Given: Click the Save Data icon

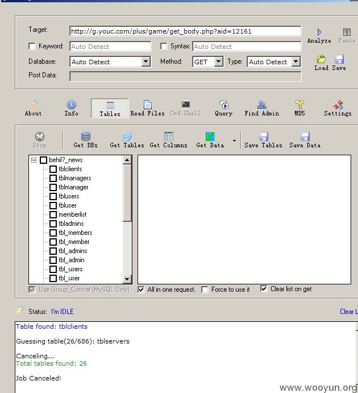Looking at the screenshot, I should pos(305,136).
